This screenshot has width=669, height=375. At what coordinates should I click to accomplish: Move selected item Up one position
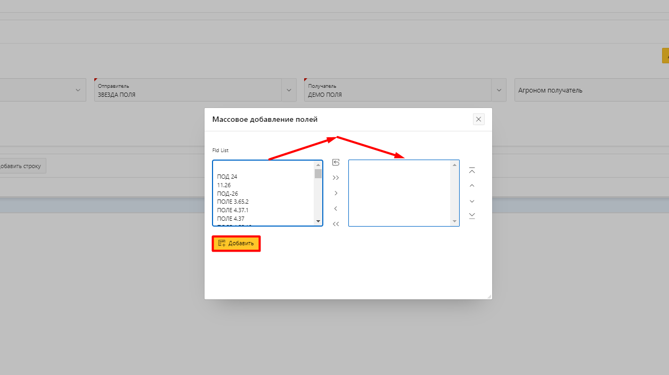point(471,186)
